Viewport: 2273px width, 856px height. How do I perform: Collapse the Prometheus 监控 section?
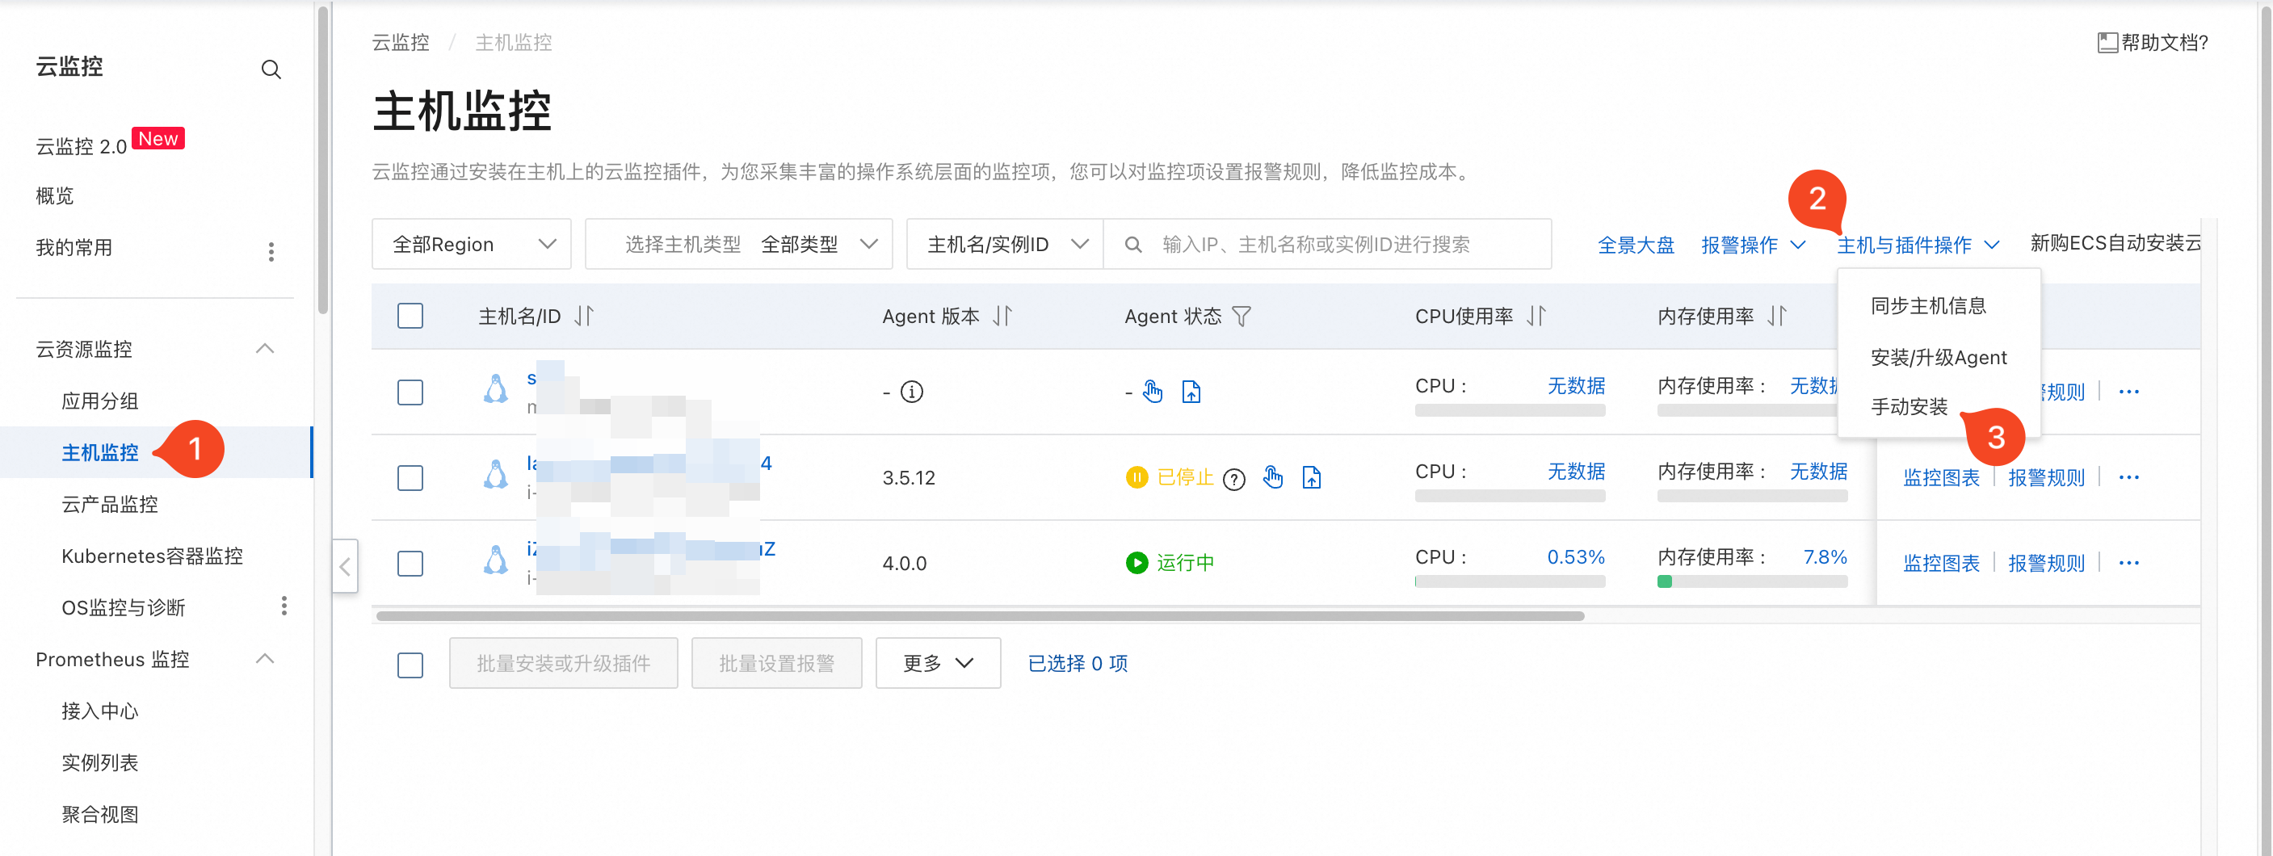pyautogui.click(x=264, y=658)
